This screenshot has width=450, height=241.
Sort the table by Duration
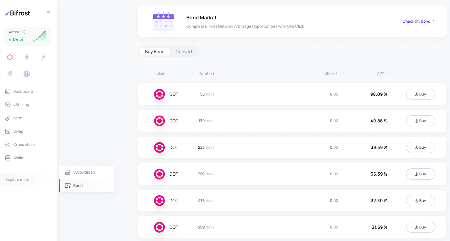pyautogui.click(x=208, y=74)
